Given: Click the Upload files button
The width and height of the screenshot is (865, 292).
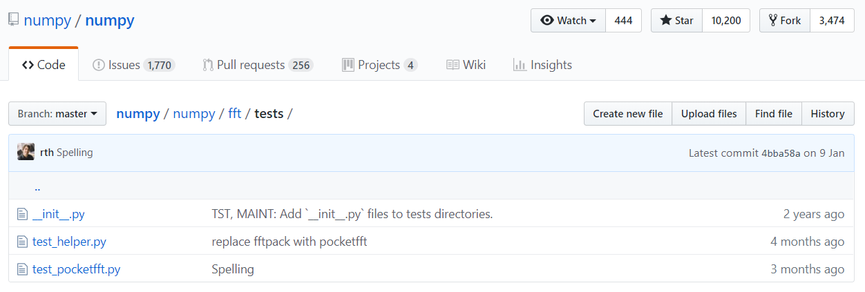Looking at the screenshot, I should point(709,114).
